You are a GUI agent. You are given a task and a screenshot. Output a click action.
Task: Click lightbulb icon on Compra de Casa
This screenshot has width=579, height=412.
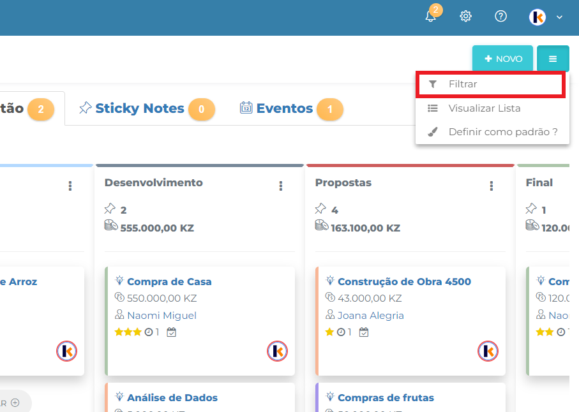click(x=119, y=281)
